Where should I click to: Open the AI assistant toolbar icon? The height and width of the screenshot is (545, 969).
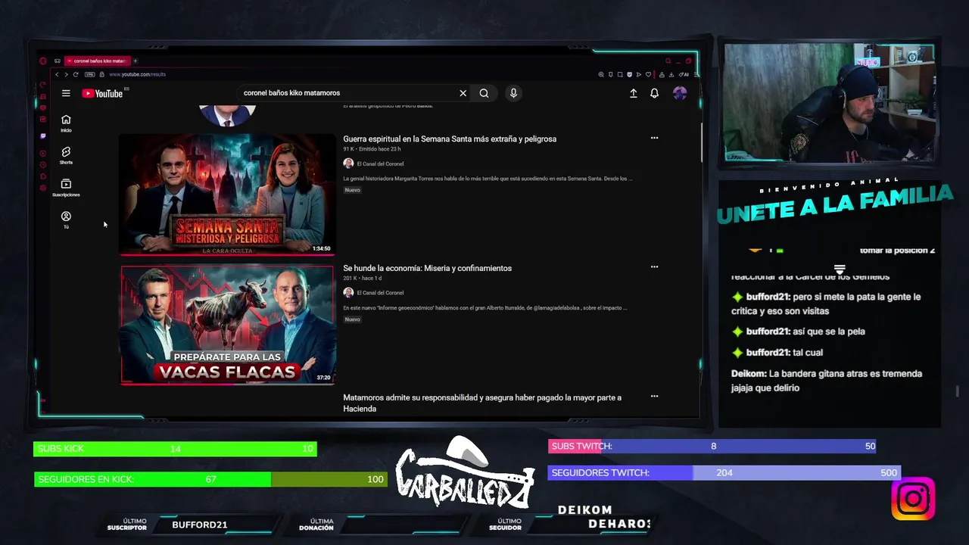(684, 74)
